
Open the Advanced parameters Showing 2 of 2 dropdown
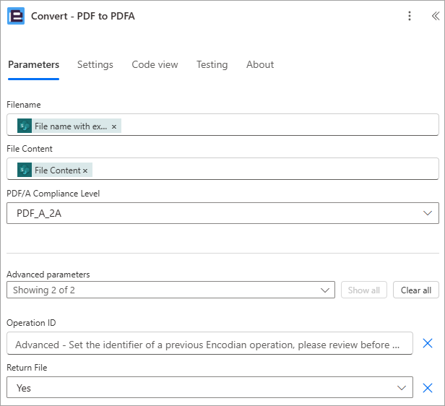tap(170, 290)
